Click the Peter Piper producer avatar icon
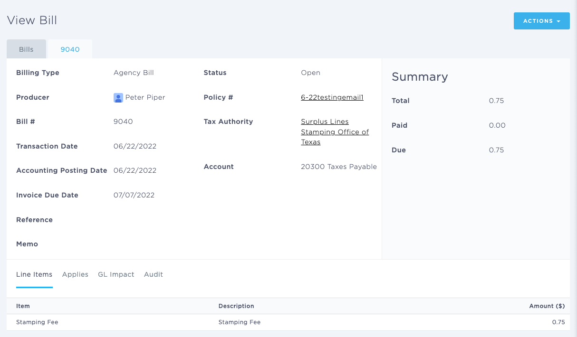Screen dimensions: 577x337 [118, 97]
